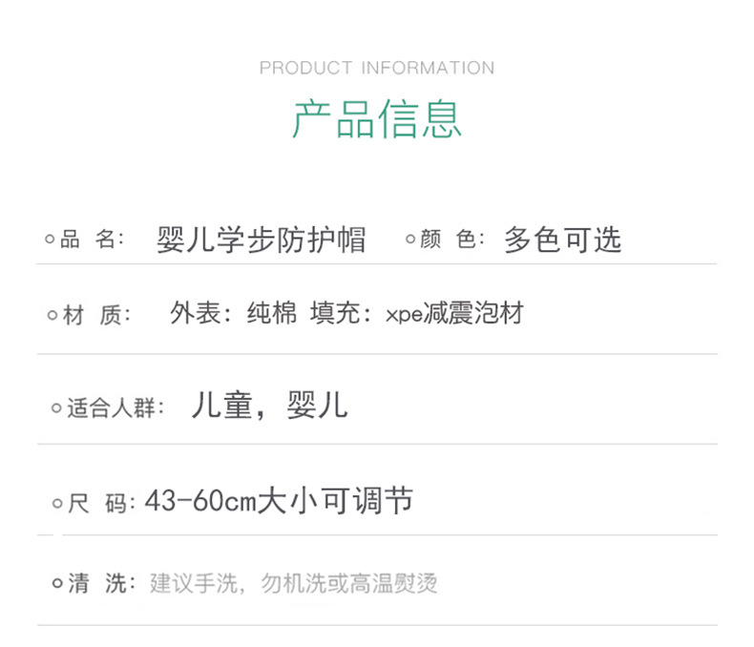Select the 儿童，婴儿 audience text
The image size is (754, 647).
coord(269,407)
